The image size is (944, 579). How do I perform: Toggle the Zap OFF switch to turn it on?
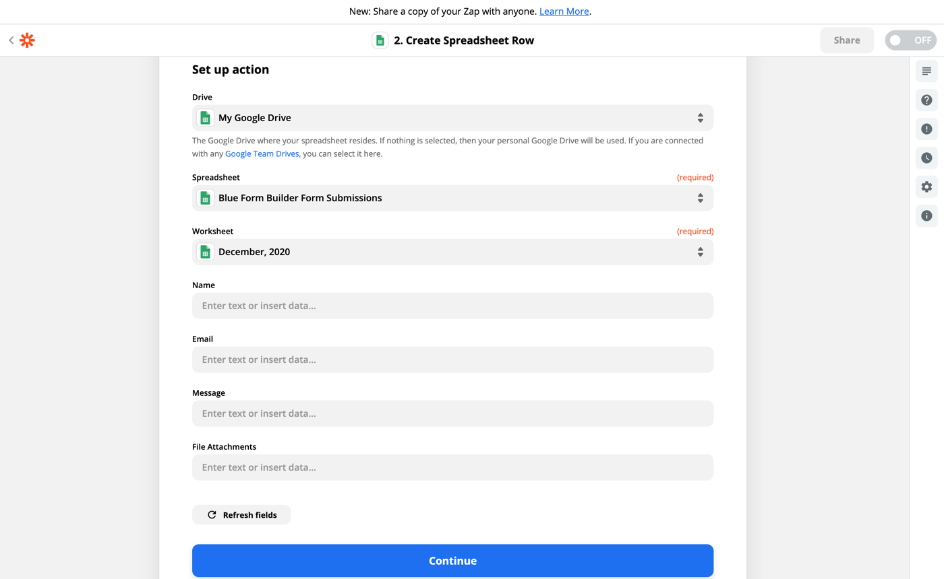pos(910,40)
